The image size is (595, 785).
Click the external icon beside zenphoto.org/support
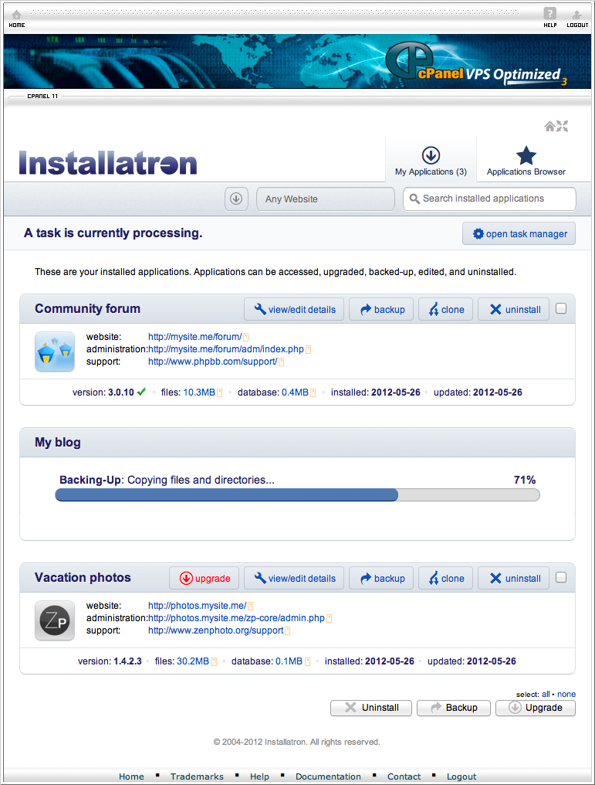point(288,630)
